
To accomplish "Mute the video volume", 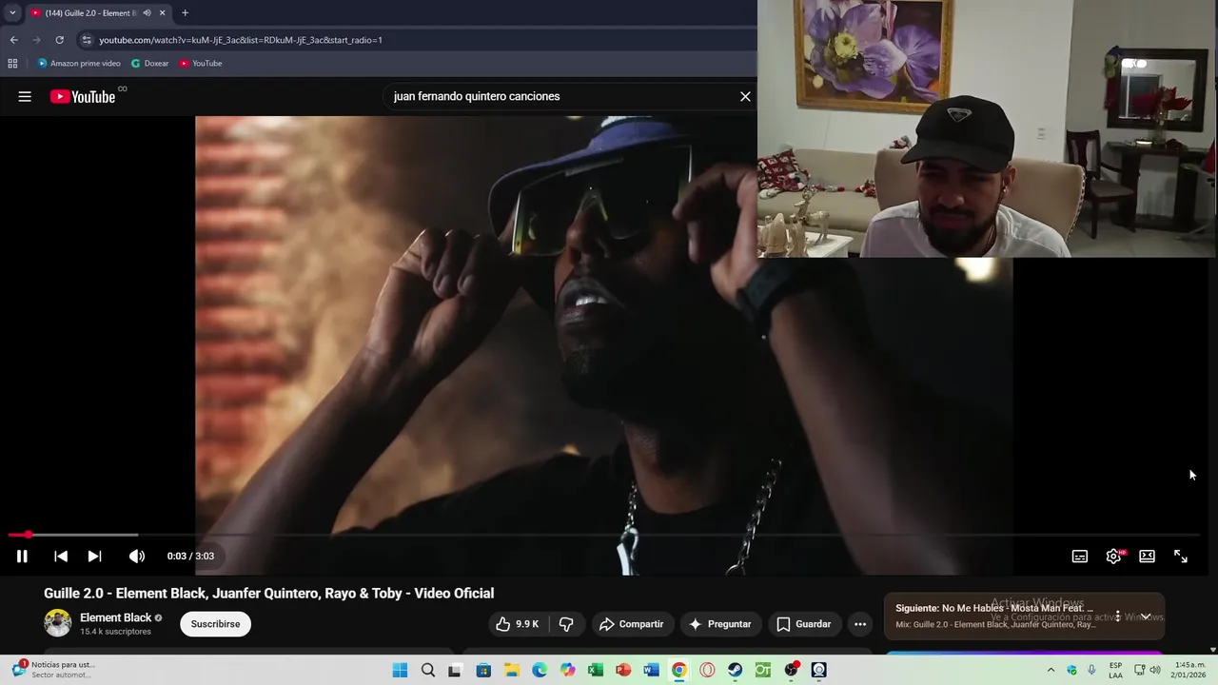I will coord(137,557).
